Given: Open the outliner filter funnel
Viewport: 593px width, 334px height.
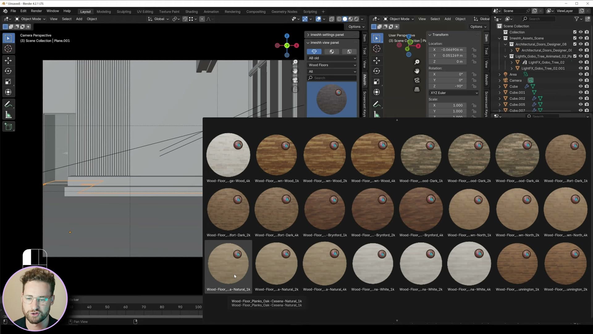Looking at the screenshot, I should point(577,19).
